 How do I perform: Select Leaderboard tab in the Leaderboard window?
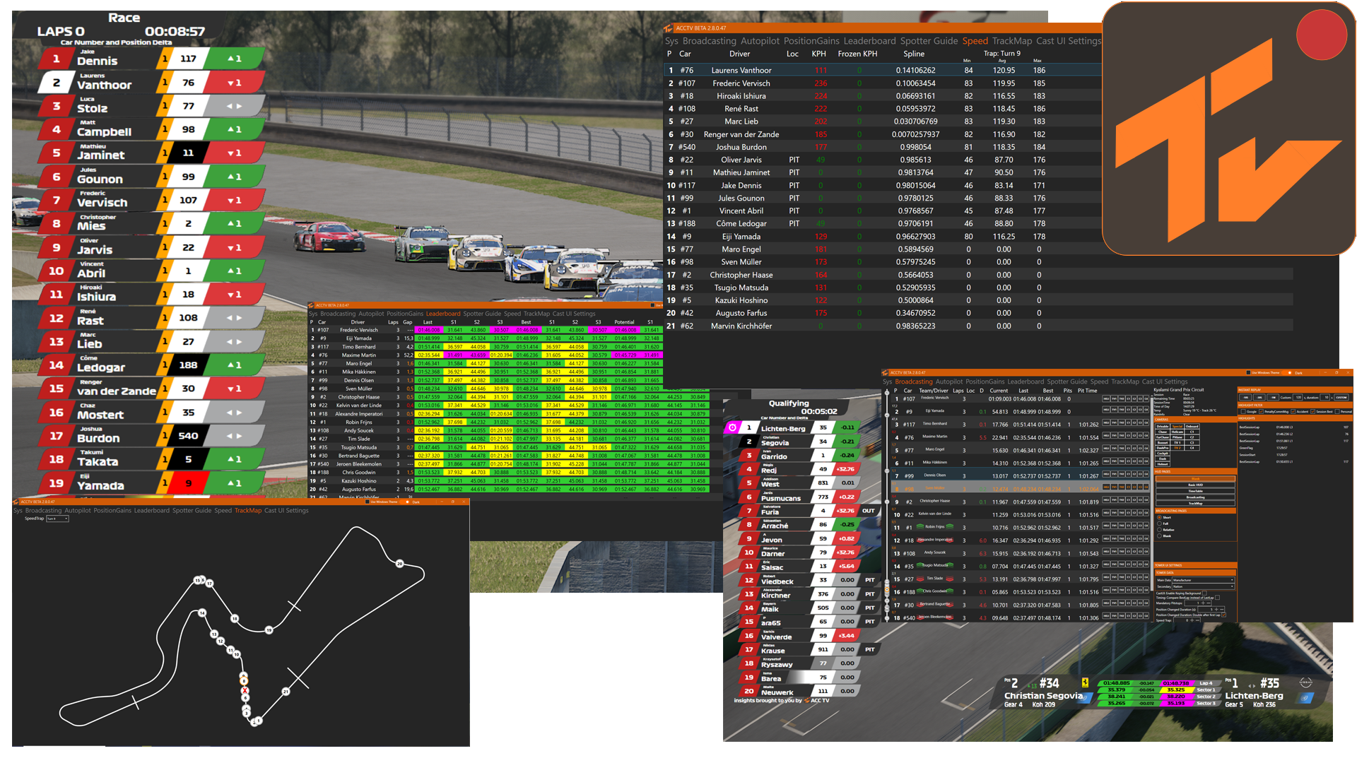(x=443, y=314)
